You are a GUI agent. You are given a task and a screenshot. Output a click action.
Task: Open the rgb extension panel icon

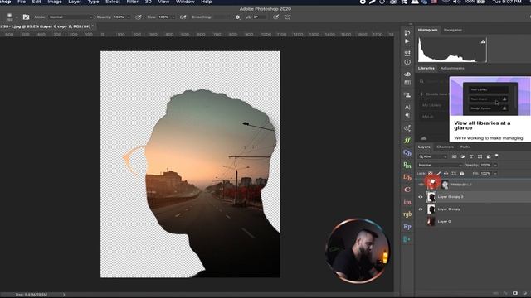[407, 214]
